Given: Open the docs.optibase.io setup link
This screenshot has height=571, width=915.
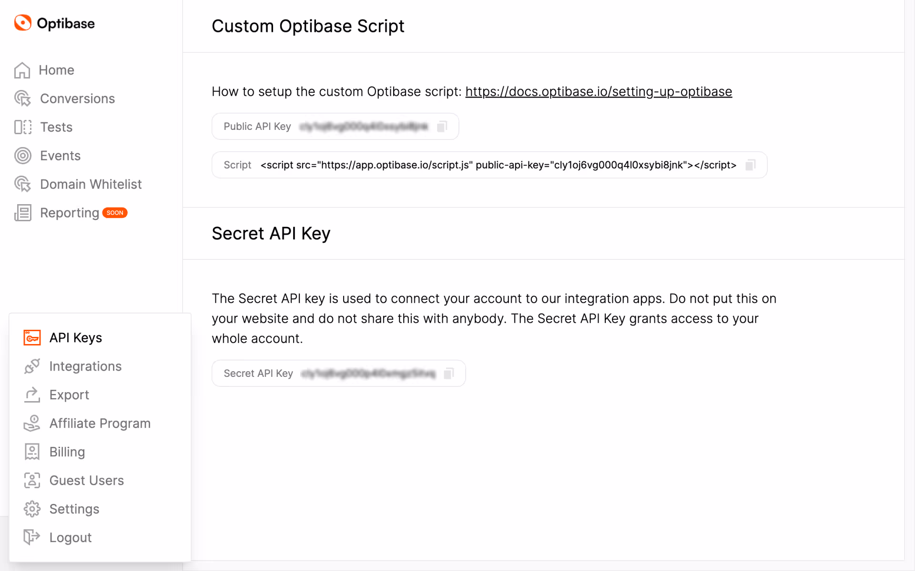Looking at the screenshot, I should [599, 91].
